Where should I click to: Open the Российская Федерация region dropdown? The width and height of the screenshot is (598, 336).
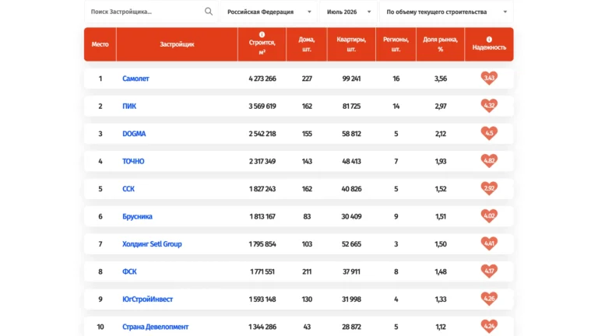(269, 12)
